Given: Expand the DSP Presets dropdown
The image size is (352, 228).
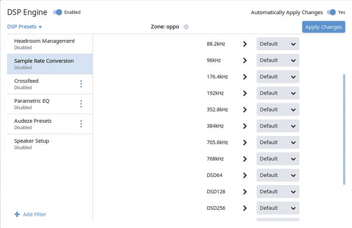Looking at the screenshot, I should click(24, 27).
